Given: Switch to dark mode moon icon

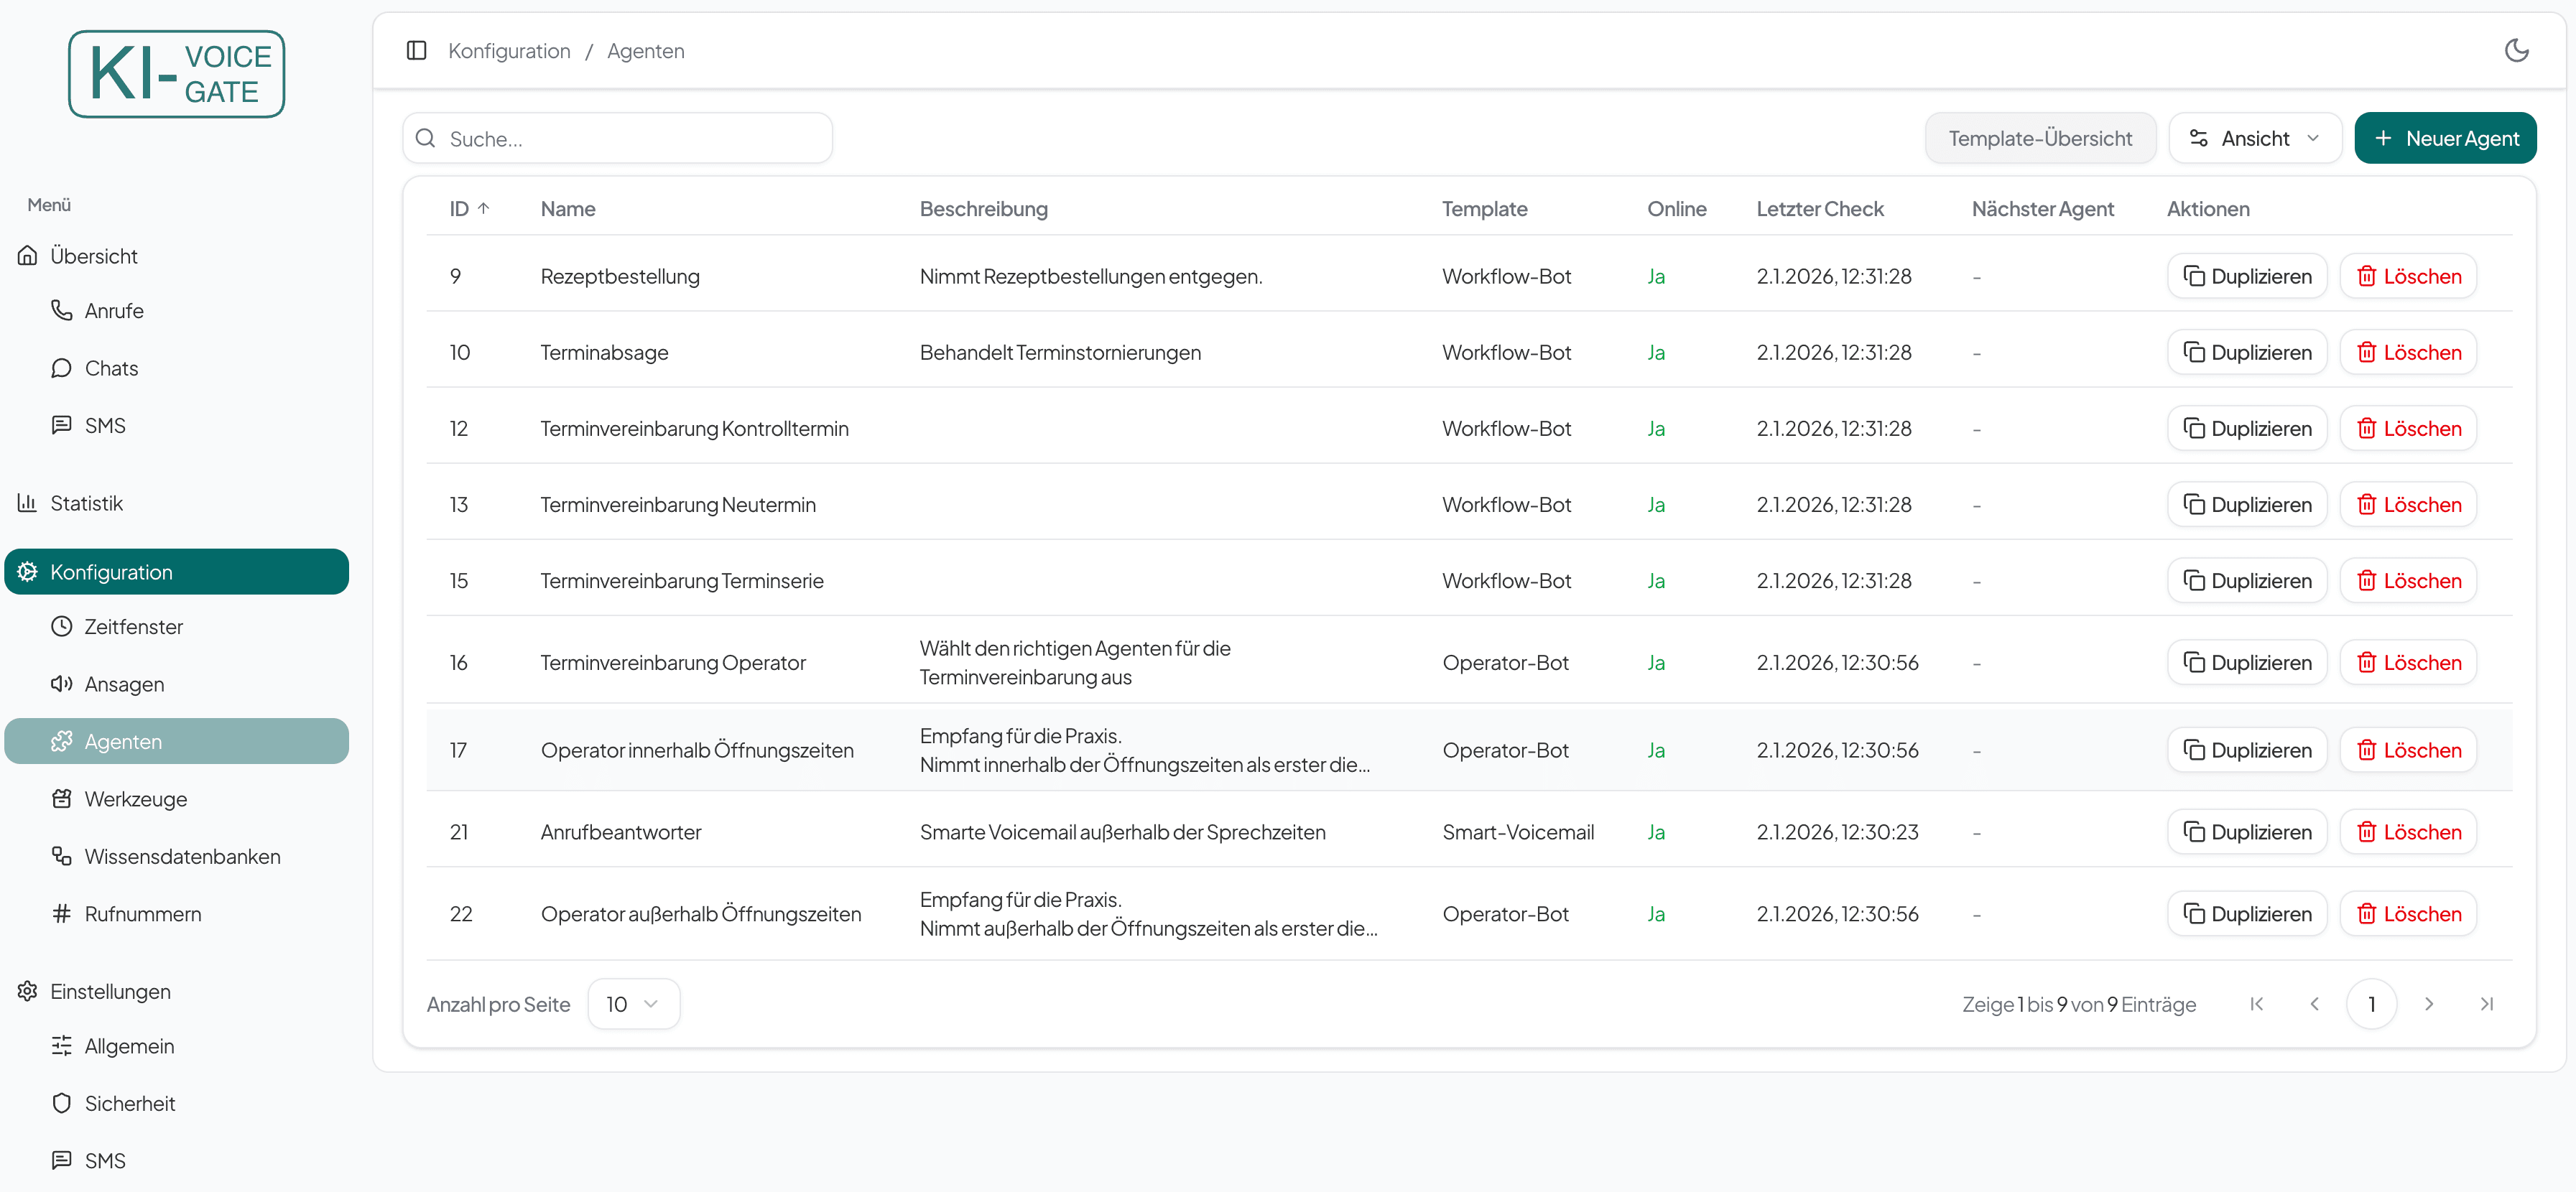Looking at the screenshot, I should (x=2516, y=51).
